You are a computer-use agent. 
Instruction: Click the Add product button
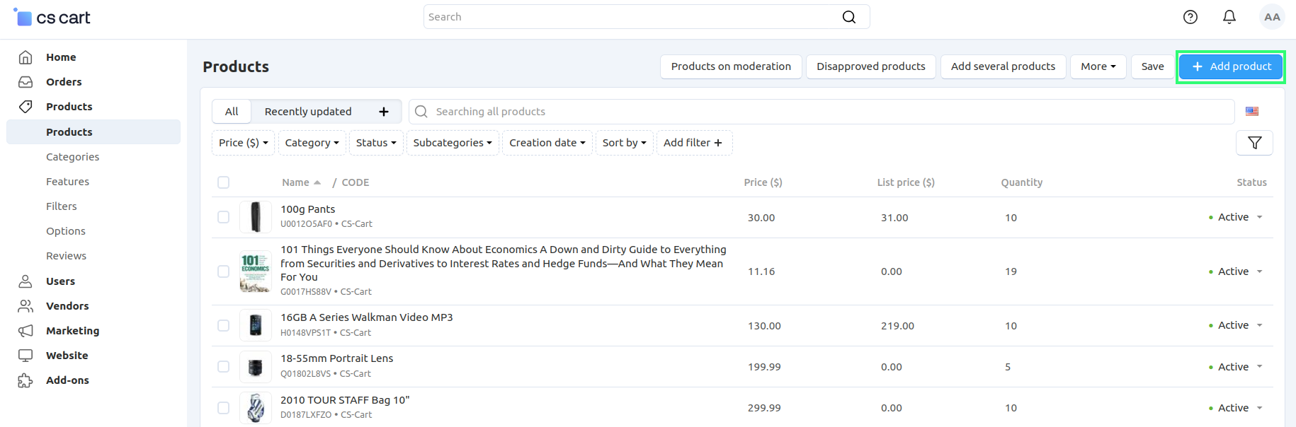point(1231,66)
